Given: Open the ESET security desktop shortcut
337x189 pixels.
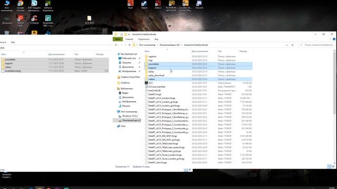Looking at the screenshot, I should (34, 6).
